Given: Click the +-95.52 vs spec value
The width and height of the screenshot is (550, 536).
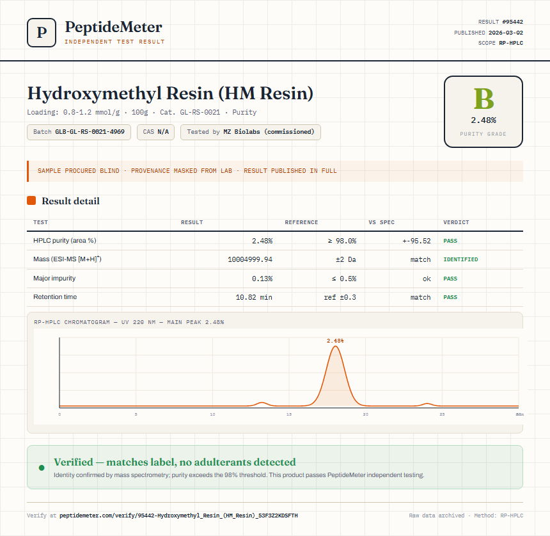Looking at the screenshot, I should point(416,241).
